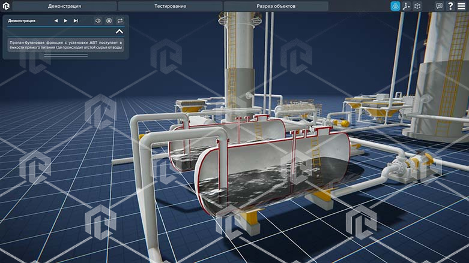Skip to next demonstration step
Screen dimensions: 469x263
pyautogui.click(x=76, y=20)
